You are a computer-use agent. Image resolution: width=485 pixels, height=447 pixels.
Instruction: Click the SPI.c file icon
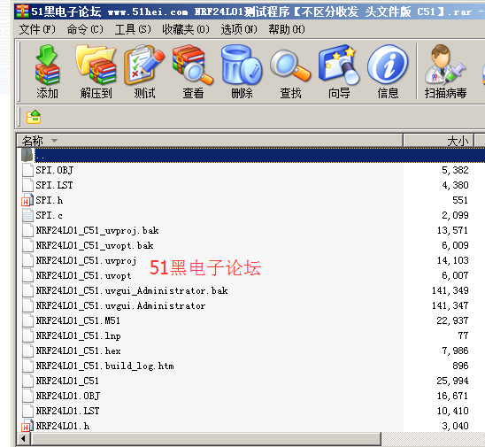click(27, 215)
